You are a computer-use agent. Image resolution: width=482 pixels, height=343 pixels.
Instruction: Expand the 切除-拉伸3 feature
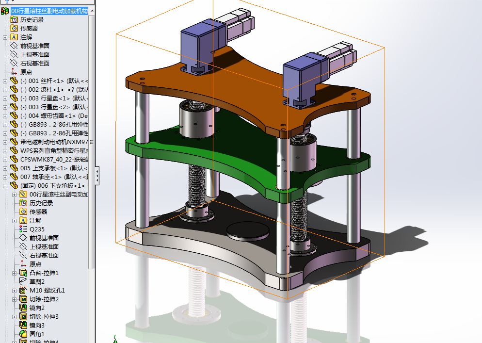(x=14, y=317)
